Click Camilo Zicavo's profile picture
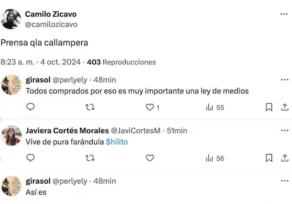This screenshot has height=204, width=292. click(x=11, y=19)
